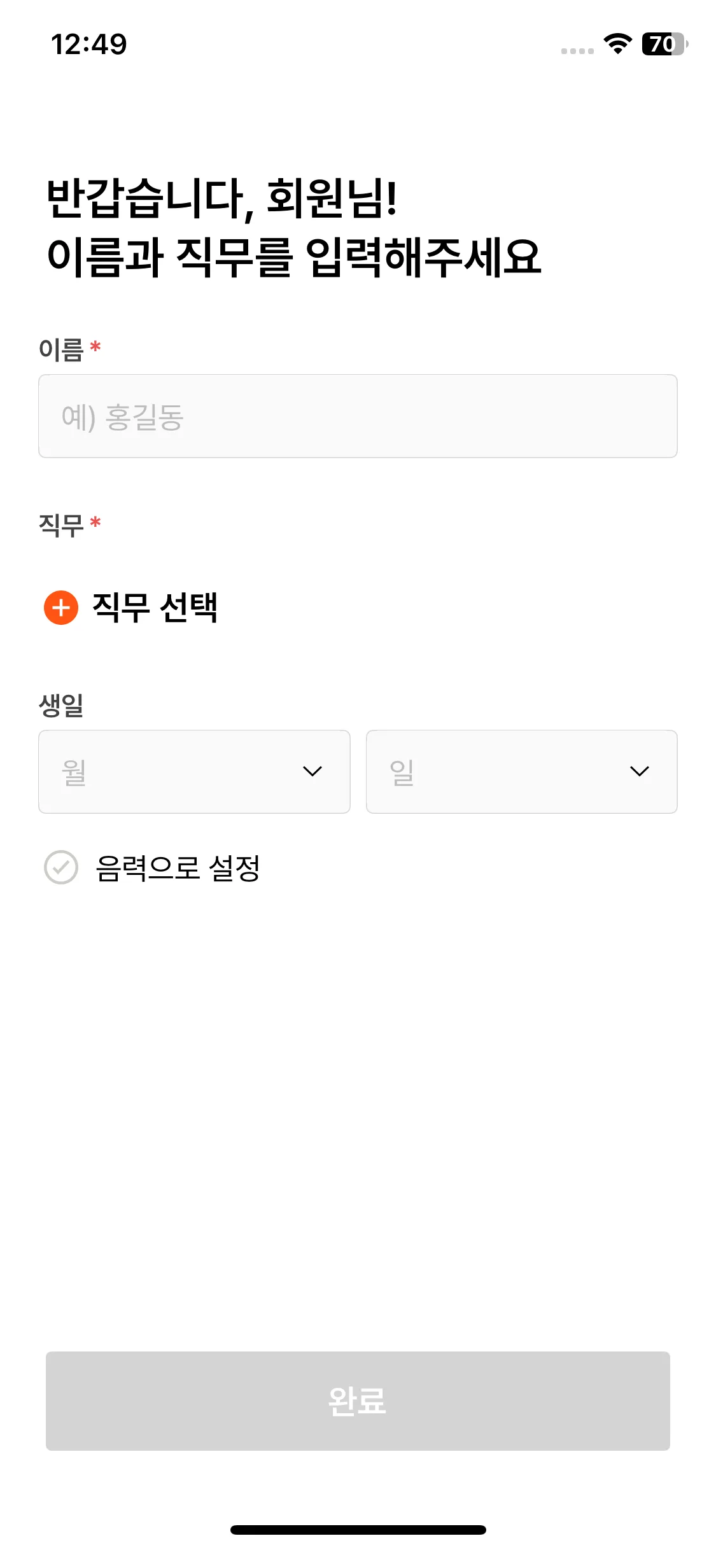Image resolution: width=716 pixels, height=1550 pixels.
Task: Tap the 12:49 clock in status bar
Action: tap(89, 45)
